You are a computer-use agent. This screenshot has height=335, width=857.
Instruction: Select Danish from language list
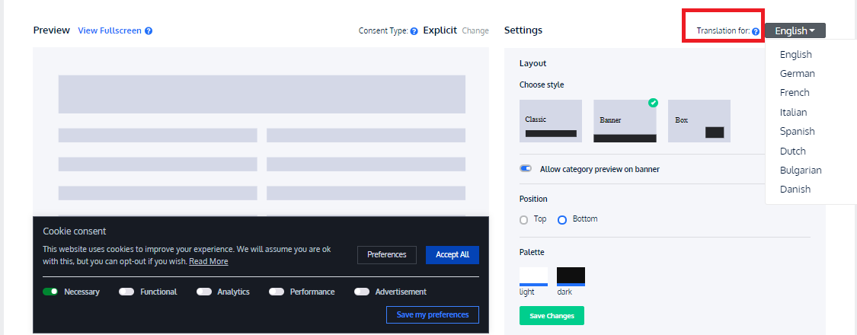pos(795,189)
